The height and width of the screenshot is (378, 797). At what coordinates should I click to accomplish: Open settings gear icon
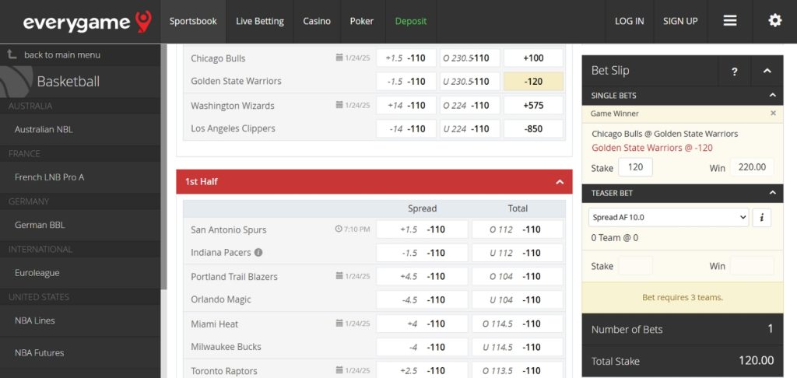(x=774, y=21)
